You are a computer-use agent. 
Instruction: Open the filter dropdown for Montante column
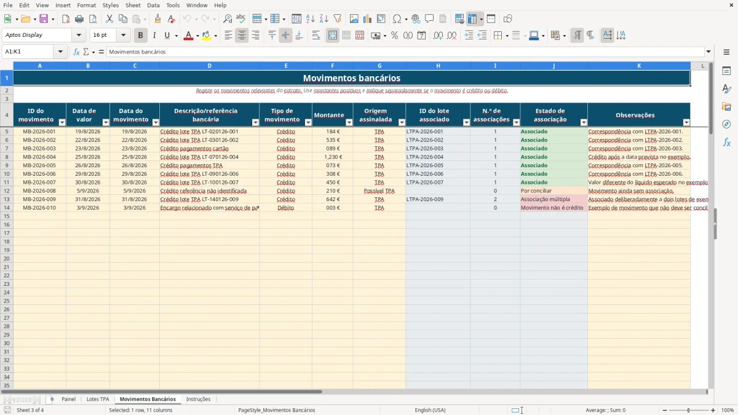coord(349,122)
